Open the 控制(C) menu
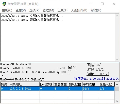This screenshot has height=104, width=120. pyautogui.click(x=7, y=10)
